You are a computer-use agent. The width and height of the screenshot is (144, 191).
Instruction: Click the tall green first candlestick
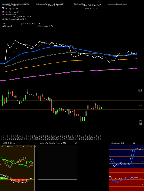pyautogui.click(x=2, y=101)
